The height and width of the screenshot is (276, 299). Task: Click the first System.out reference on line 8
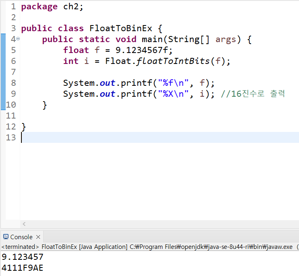click(x=89, y=83)
